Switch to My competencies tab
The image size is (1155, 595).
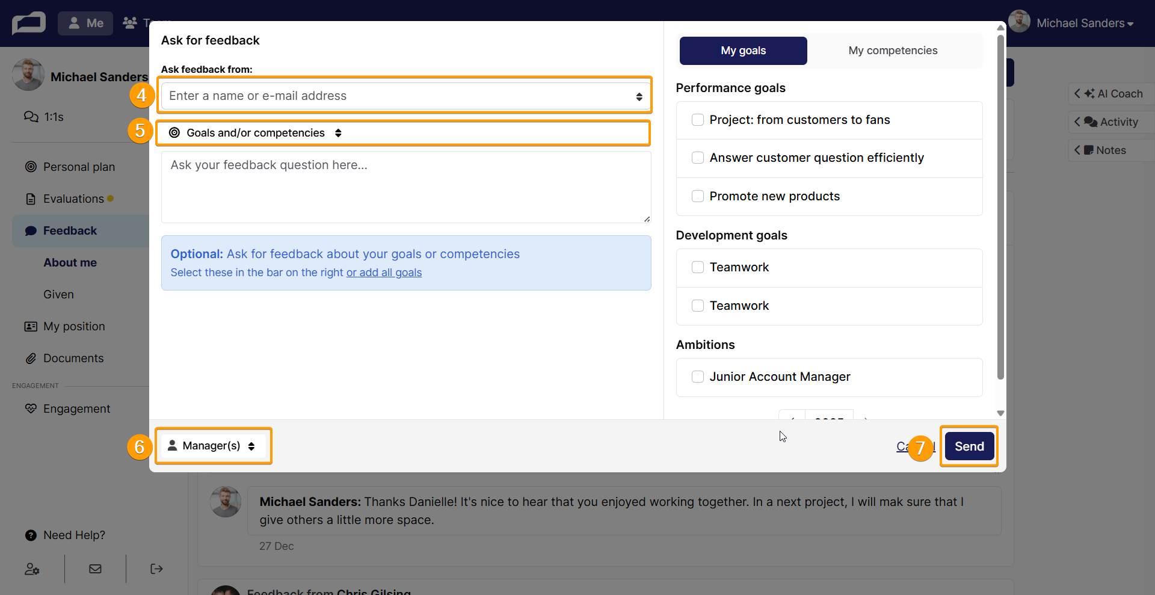[x=893, y=51]
